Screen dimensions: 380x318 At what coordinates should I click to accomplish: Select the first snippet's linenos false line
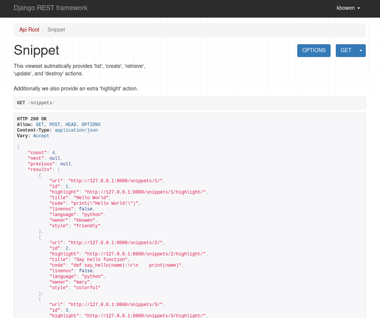click(72, 209)
